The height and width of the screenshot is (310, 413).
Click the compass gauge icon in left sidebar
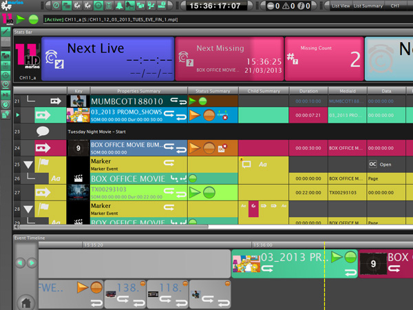6,105
